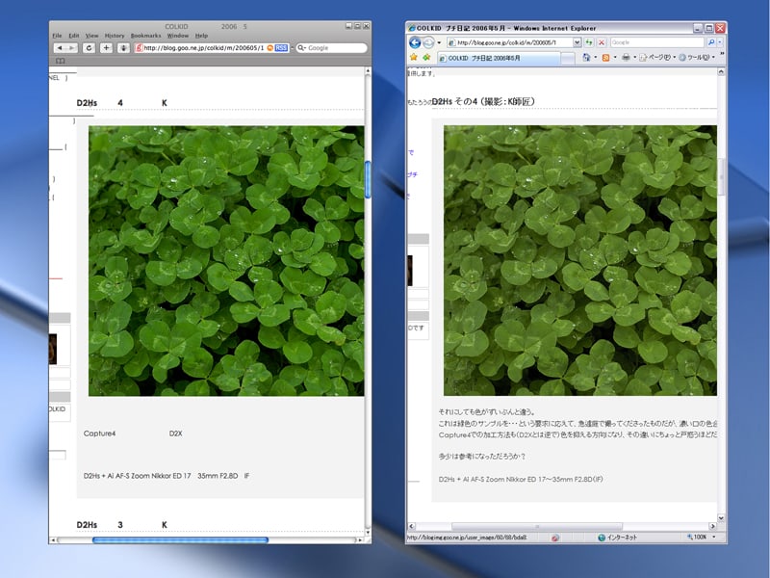The width and height of the screenshot is (770, 578).
Task: Click IE's horizontal scrollbar thumb
Action: pos(537,526)
